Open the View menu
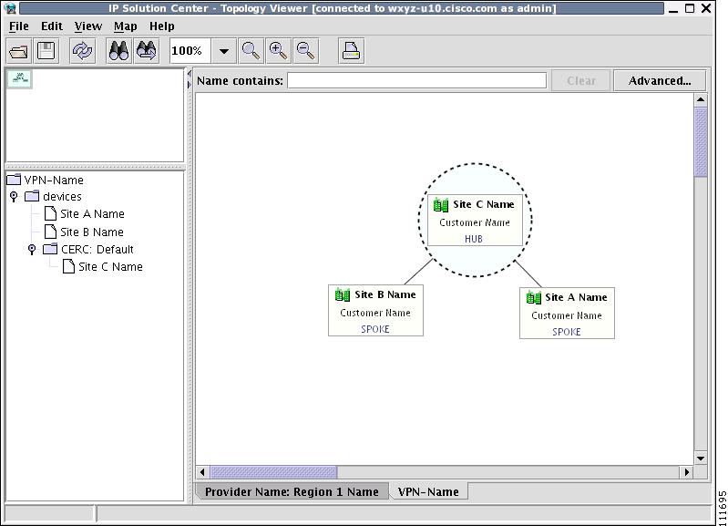Viewport: 728px width, 526px height. tap(88, 26)
